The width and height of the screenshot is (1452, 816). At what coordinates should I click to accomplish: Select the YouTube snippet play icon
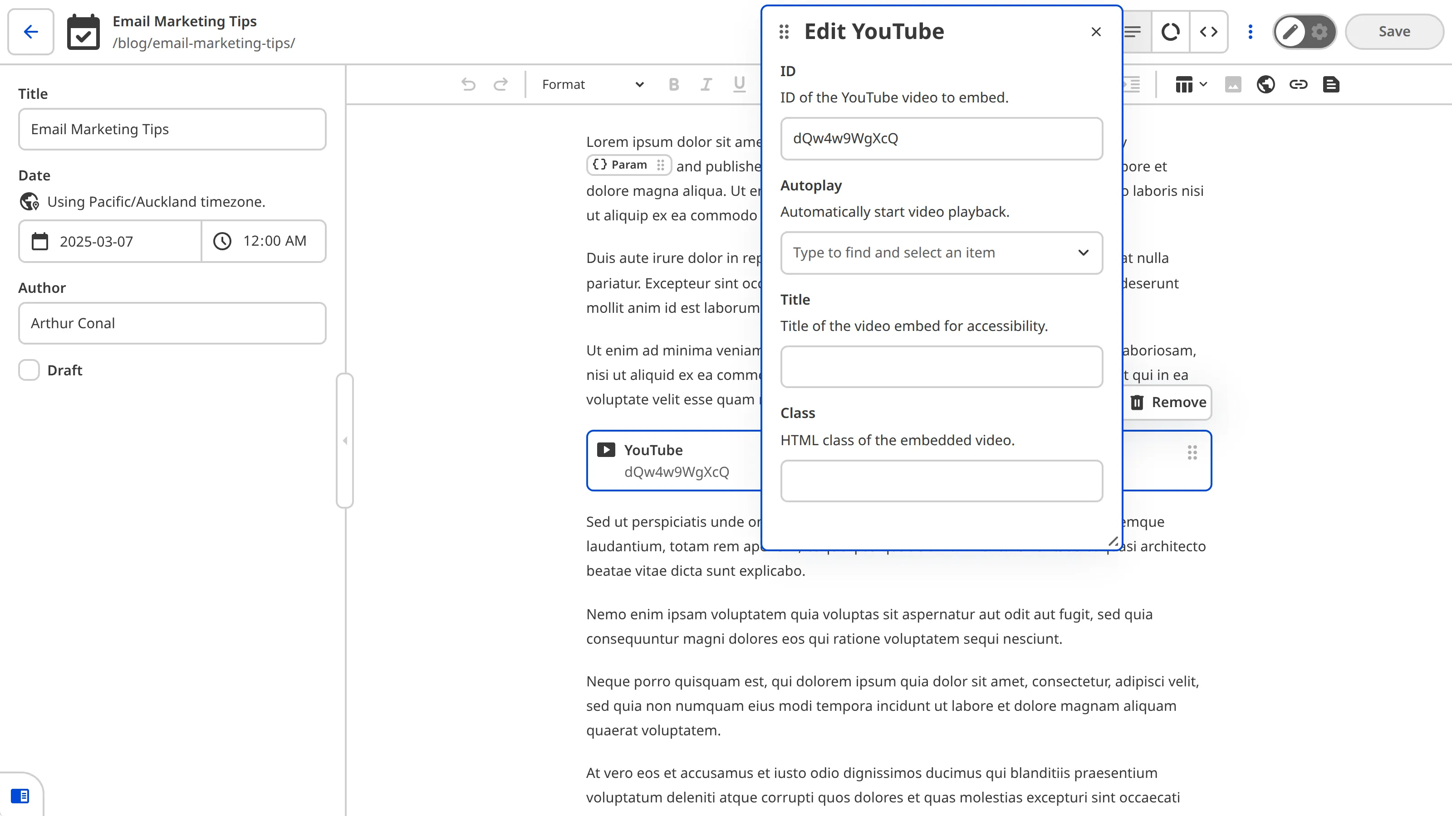pyautogui.click(x=606, y=449)
